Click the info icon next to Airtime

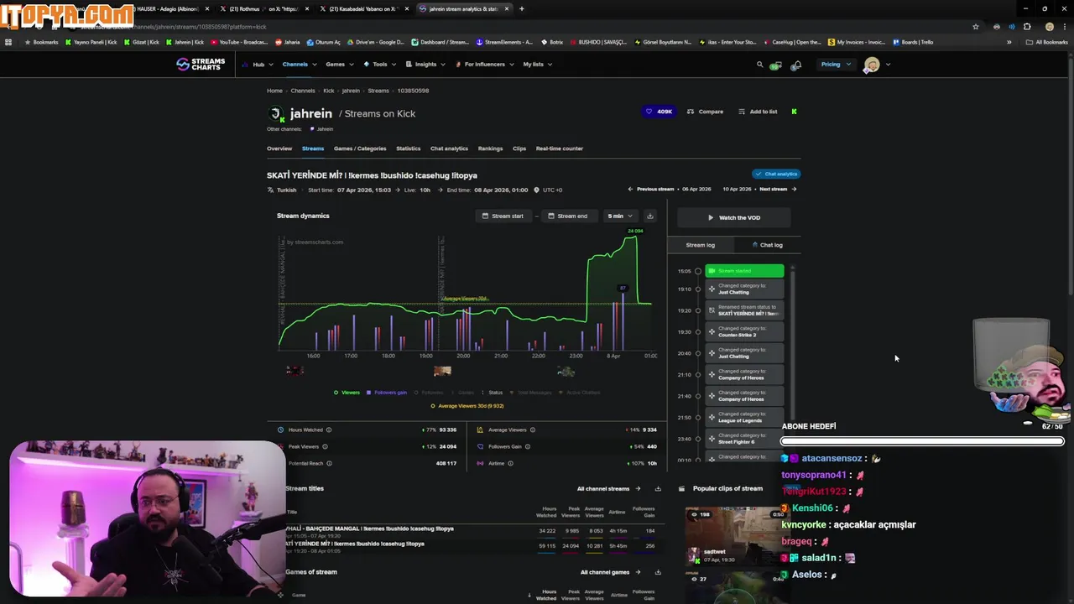[510, 463]
